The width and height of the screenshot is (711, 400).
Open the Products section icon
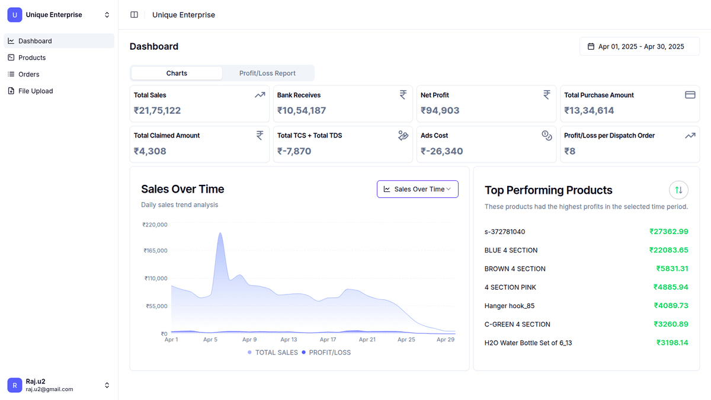[x=12, y=57]
